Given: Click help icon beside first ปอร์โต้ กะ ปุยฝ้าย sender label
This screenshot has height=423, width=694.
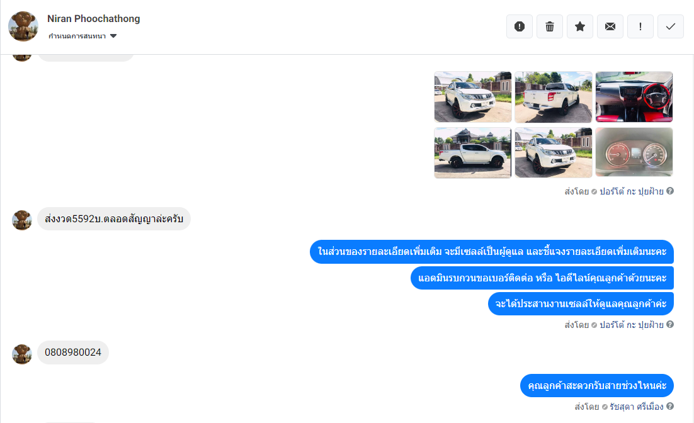Looking at the screenshot, I should 670,191.
